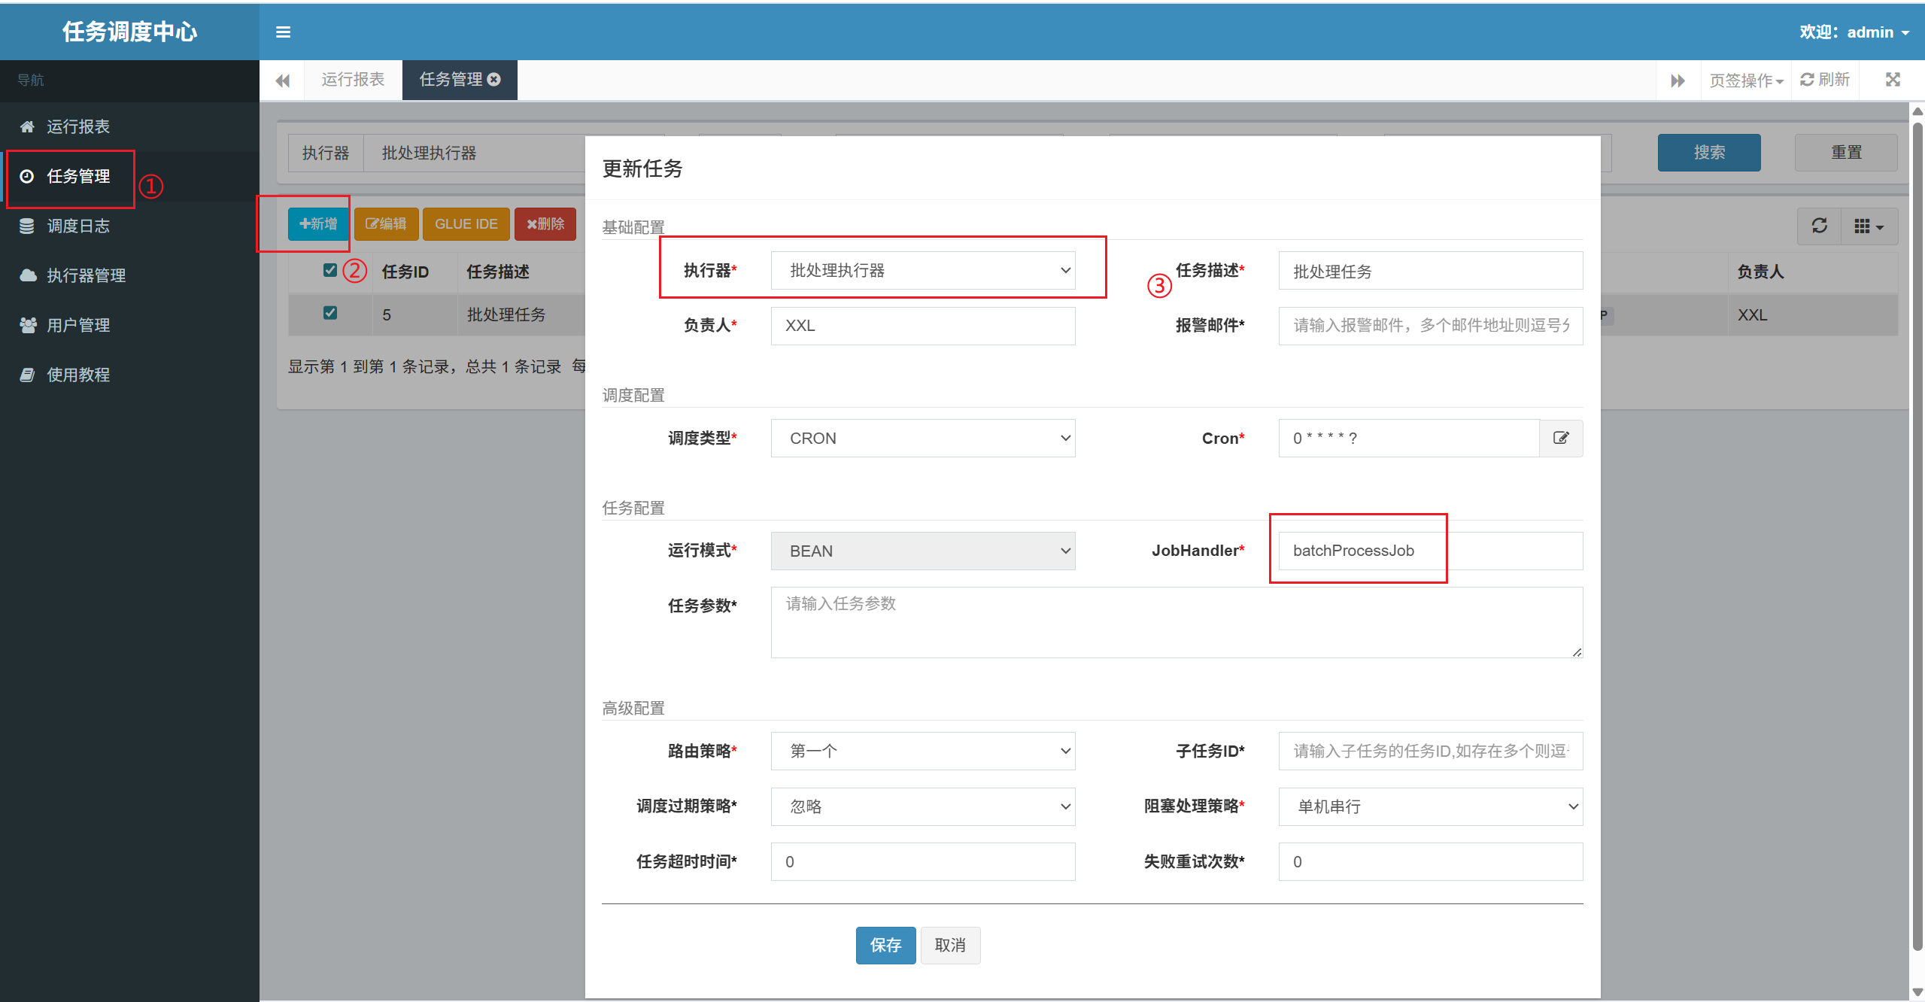Click the fullscreen expand icon

1893,79
